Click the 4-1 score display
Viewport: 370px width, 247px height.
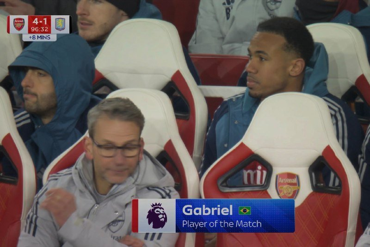pos(39,21)
